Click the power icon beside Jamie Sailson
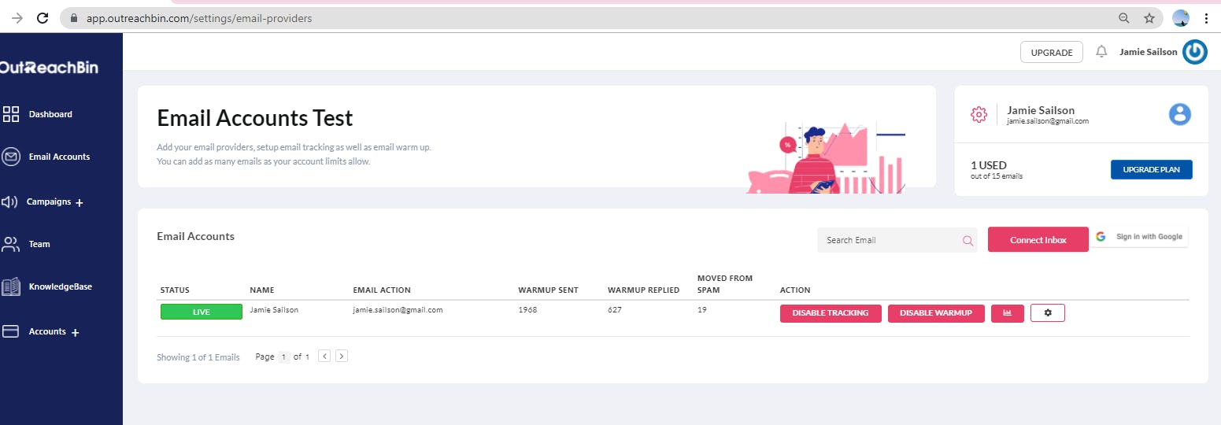 click(1194, 52)
